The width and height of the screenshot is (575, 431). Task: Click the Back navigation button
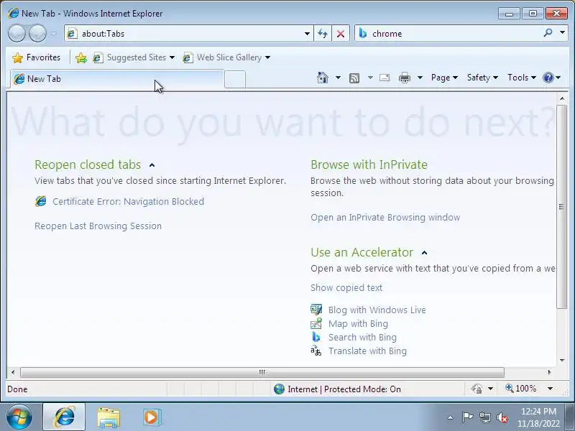click(17, 33)
